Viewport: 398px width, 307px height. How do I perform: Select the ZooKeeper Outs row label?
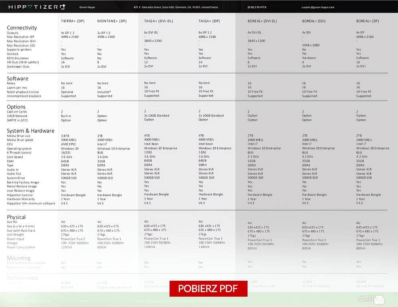(18, 66)
